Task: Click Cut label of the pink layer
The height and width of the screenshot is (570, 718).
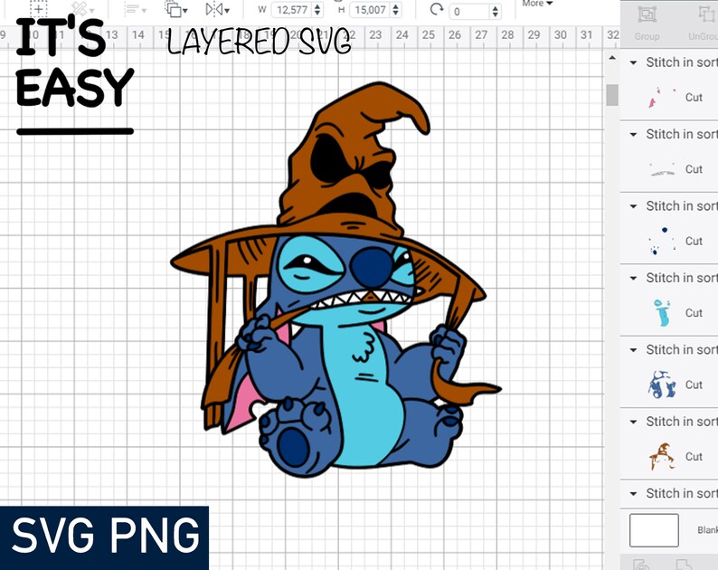Action: pyautogui.click(x=694, y=97)
